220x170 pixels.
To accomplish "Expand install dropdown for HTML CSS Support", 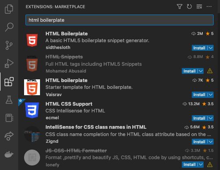I will click(210, 118).
